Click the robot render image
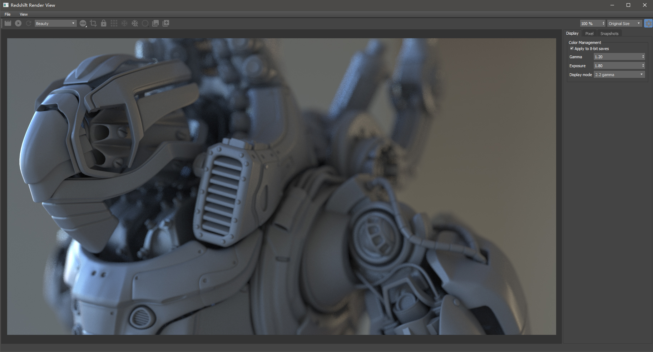 tap(282, 187)
